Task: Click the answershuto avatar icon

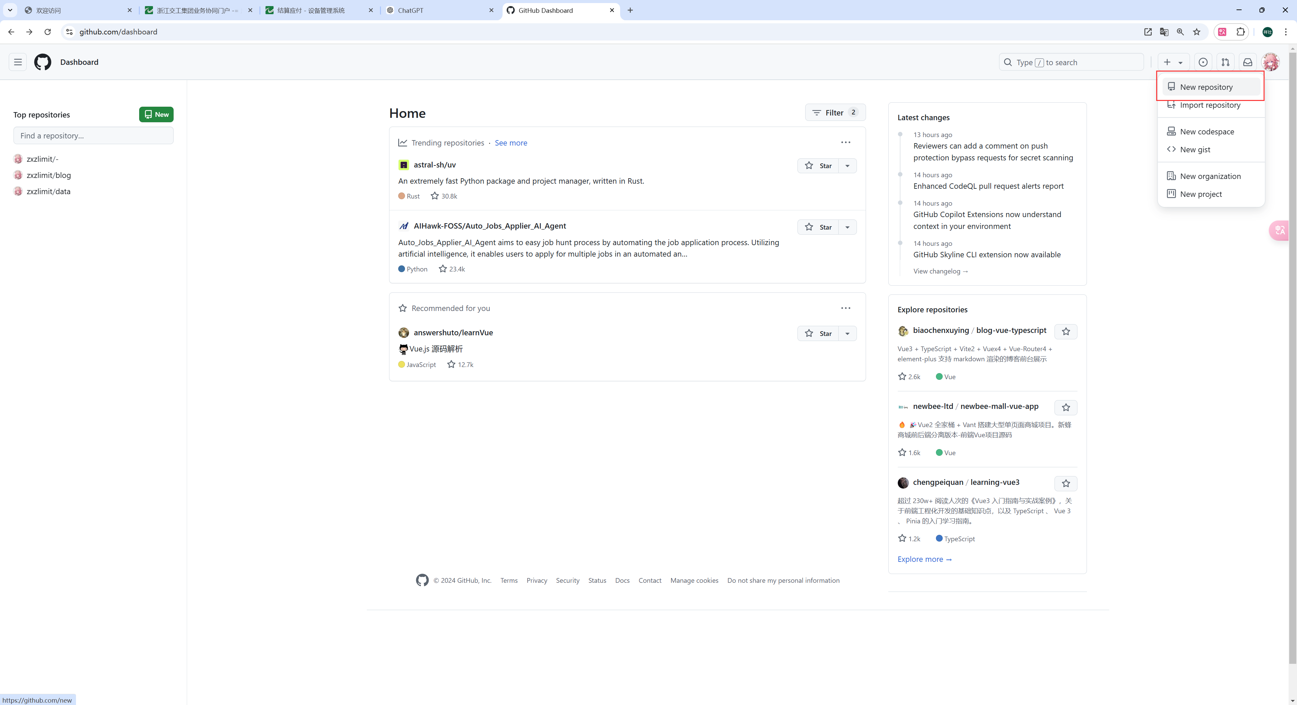Action: click(x=404, y=333)
